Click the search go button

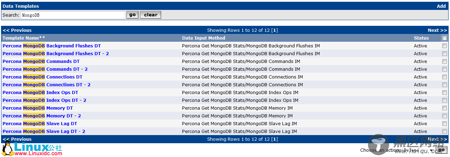pyautogui.click(x=132, y=15)
